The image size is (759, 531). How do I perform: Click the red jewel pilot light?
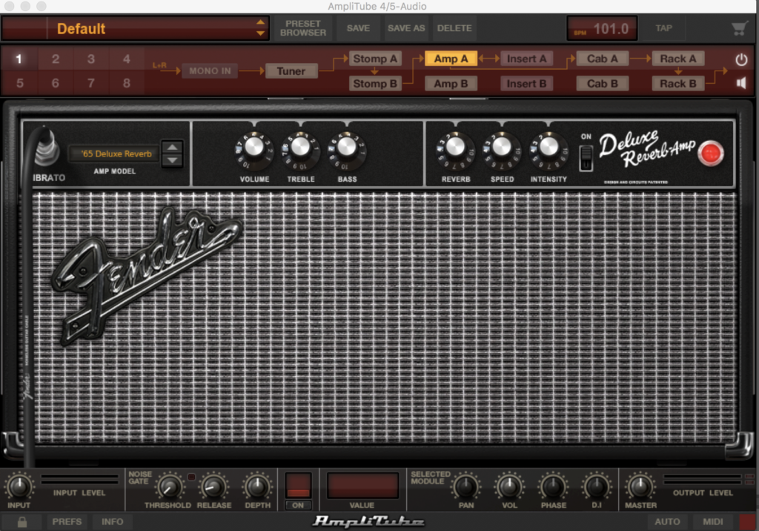711,154
